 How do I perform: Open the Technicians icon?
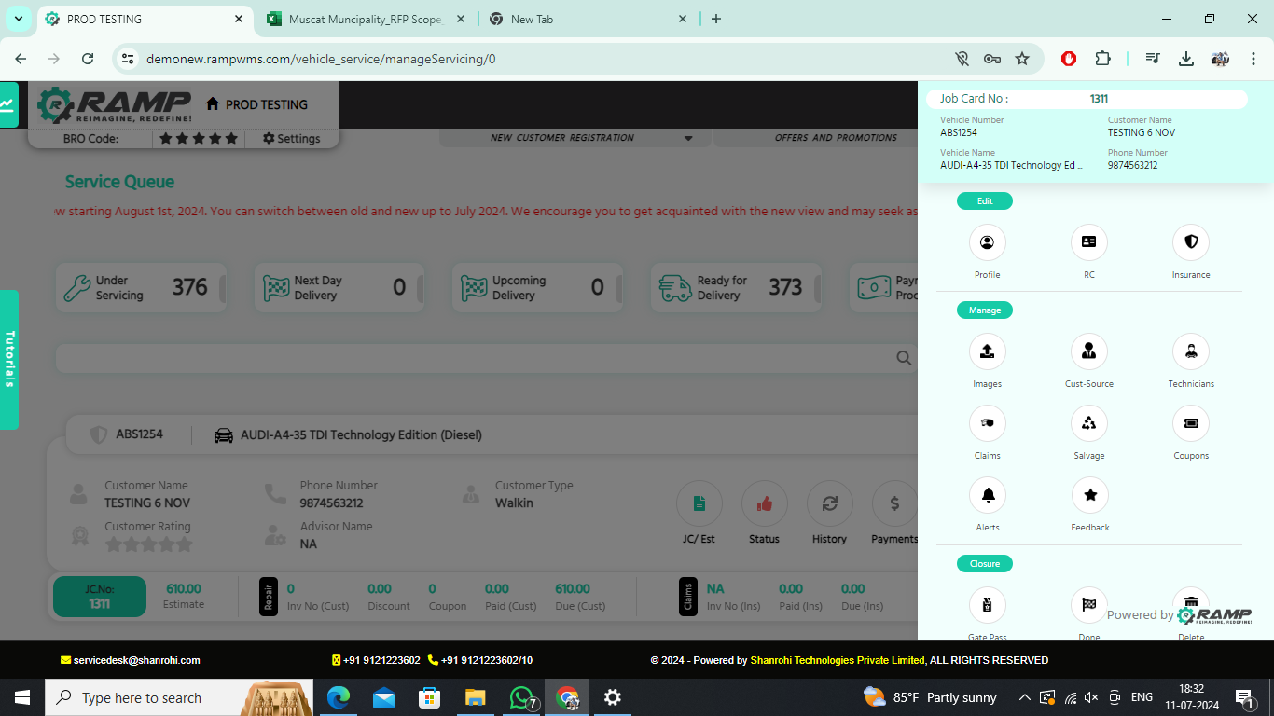pos(1190,352)
